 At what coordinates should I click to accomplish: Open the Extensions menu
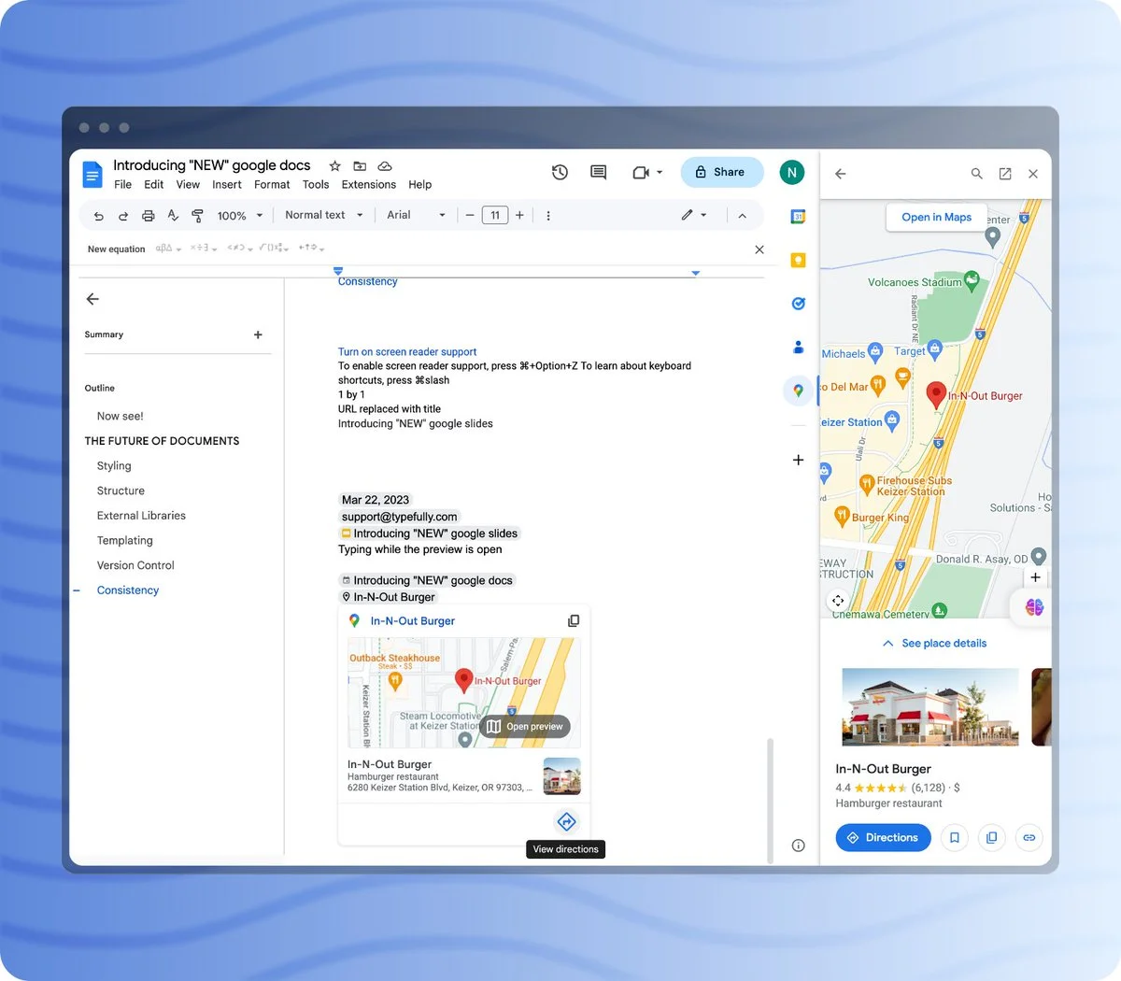coord(368,185)
